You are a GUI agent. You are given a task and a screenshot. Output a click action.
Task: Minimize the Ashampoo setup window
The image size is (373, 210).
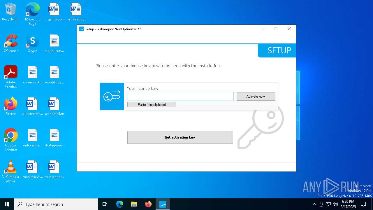[263, 29]
